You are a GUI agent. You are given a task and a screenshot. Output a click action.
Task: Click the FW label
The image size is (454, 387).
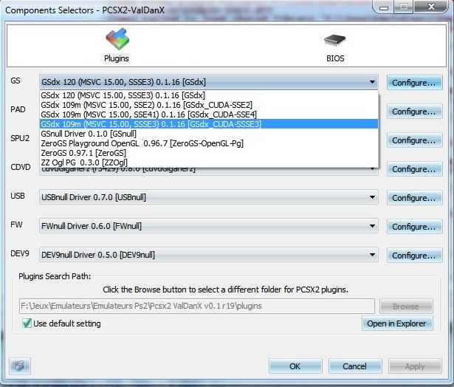16,225
